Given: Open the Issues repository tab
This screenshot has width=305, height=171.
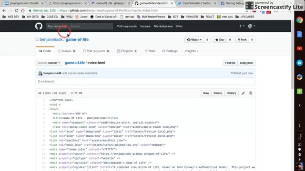Looking at the screenshot, I should [x=67, y=51].
